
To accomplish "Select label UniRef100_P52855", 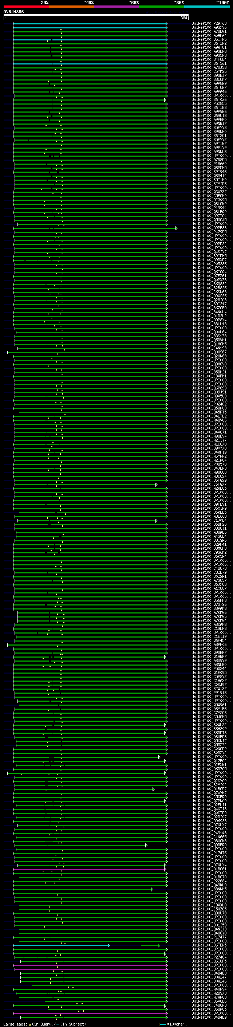I will (209, 104).
